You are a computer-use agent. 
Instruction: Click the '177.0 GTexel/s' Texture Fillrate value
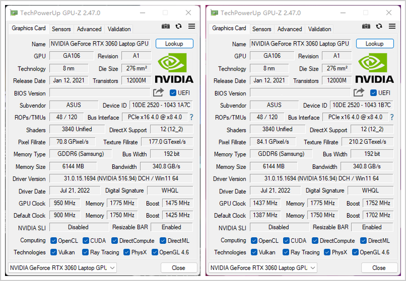pyautogui.click(x=167, y=142)
